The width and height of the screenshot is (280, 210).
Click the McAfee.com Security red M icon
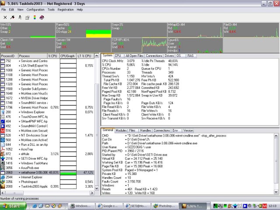(x=3, y=131)
